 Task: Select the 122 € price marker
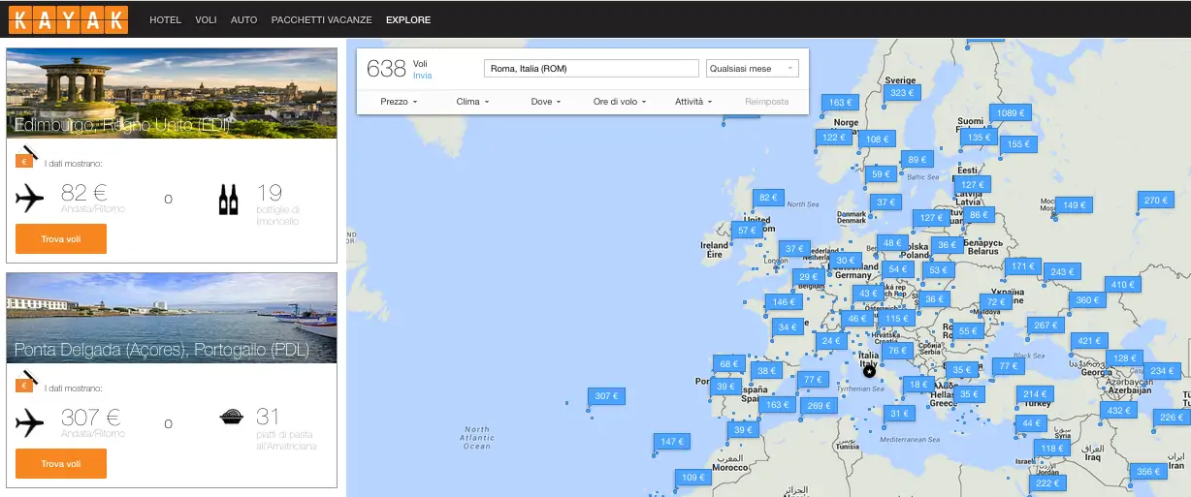[835, 138]
